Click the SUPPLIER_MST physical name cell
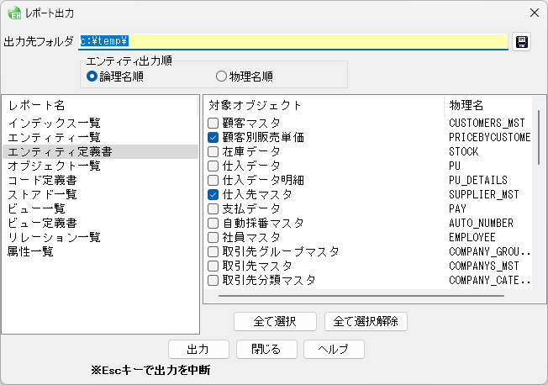This screenshot has width=548, height=385. pyautogui.click(x=484, y=194)
